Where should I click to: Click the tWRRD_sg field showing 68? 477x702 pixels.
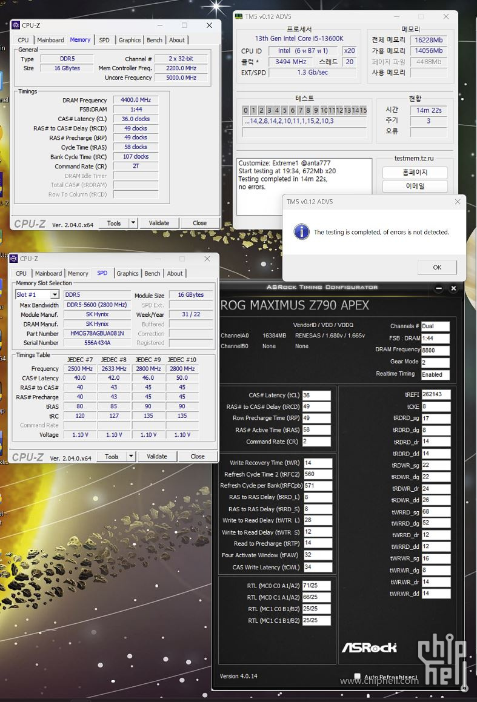tap(435, 512)
